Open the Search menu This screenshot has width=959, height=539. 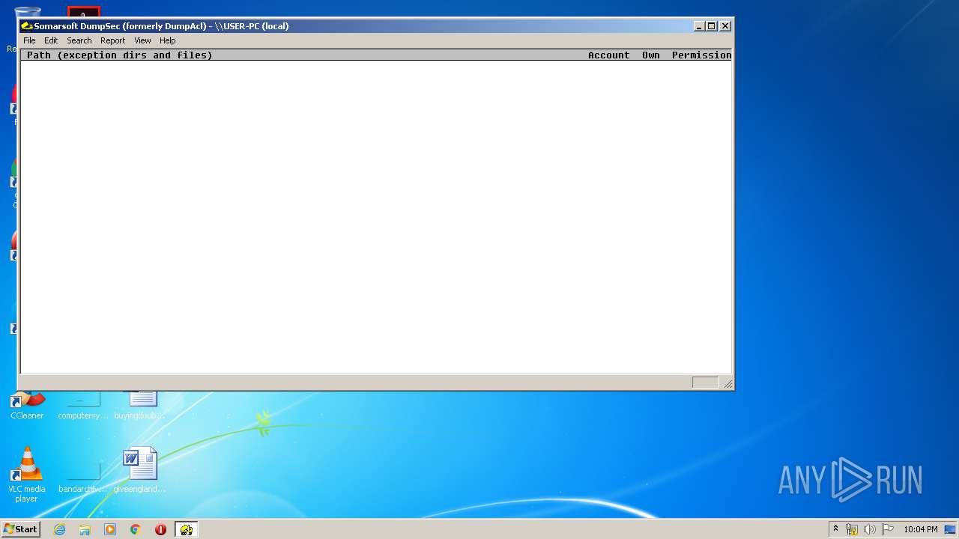pos(79,40)
